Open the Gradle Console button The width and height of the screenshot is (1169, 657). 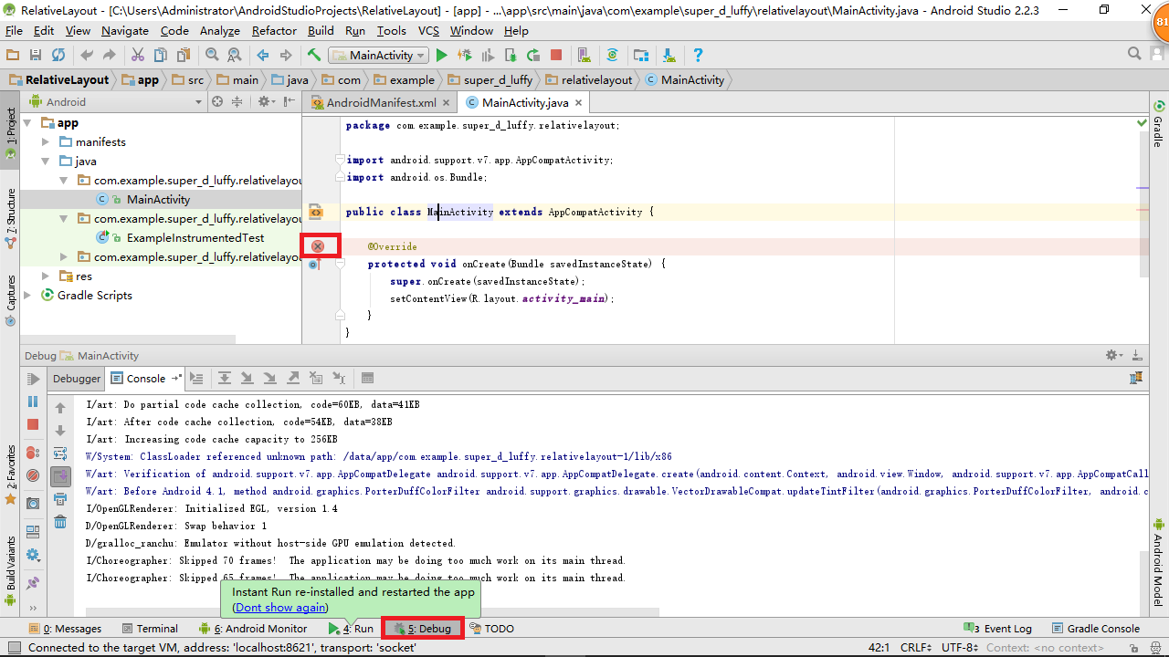(x=1096, y=629)
